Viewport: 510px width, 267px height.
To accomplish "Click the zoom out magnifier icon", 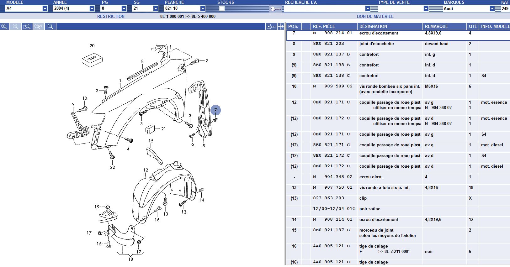I will [15, 27].
